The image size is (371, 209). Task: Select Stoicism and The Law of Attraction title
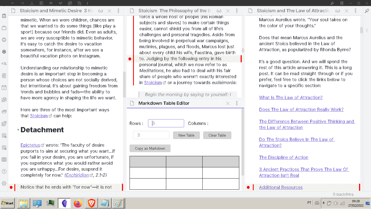[294, 11]
